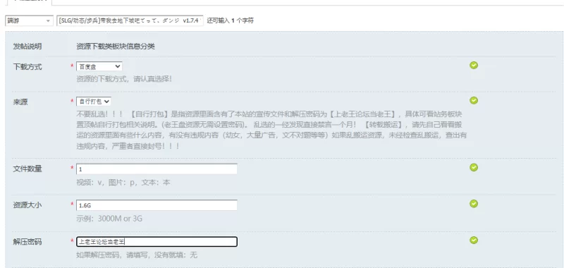Click the 来源 field label
564x268 pixels.
(20, 102)
